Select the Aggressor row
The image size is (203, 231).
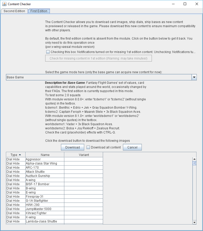tap(54, 159)
